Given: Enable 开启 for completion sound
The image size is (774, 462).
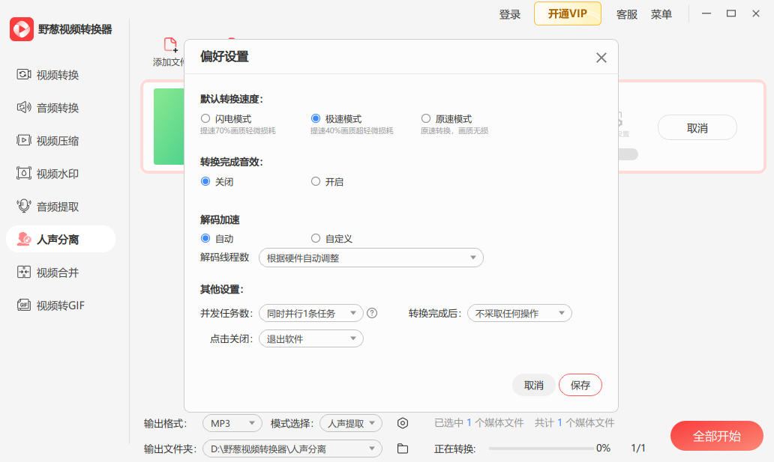Looking at the screenshot, I should [x=315, y=181].
